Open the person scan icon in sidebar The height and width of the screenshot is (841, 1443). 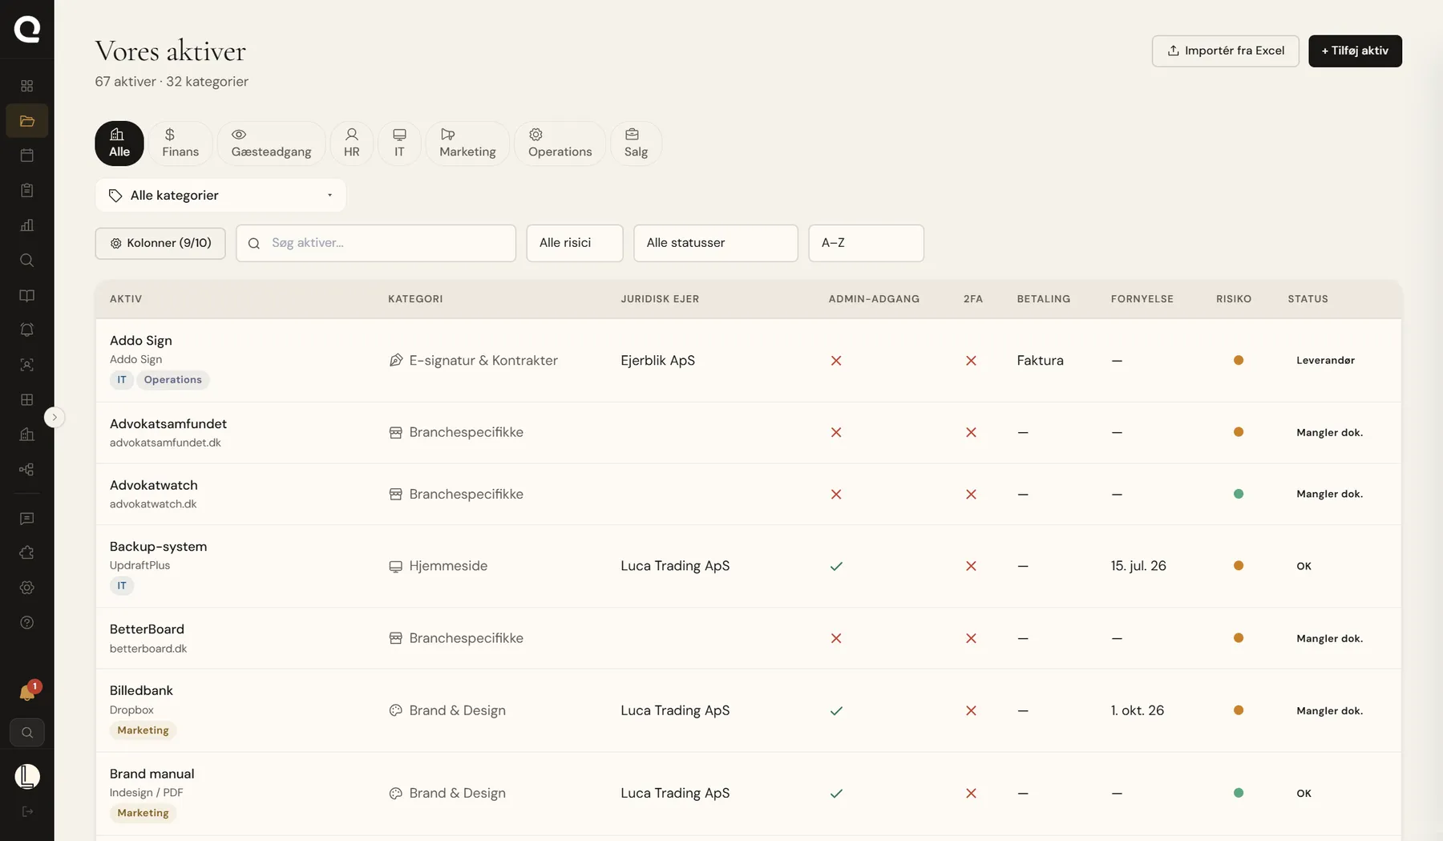point(26,365)
